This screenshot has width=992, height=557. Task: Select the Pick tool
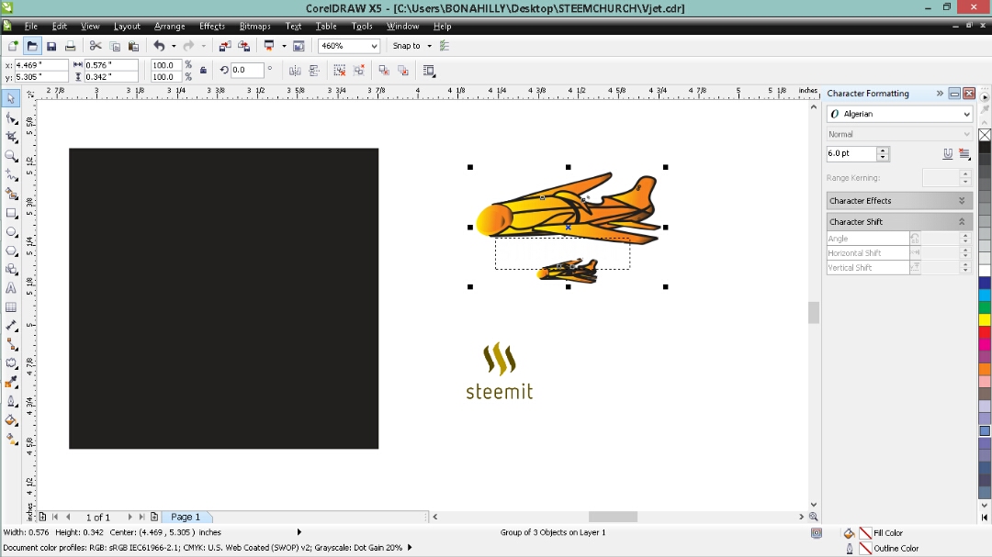[11, 98]
